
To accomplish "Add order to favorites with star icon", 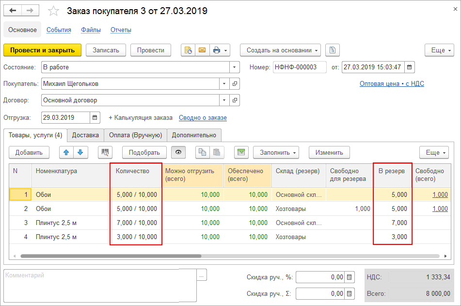I will point(53,11).
